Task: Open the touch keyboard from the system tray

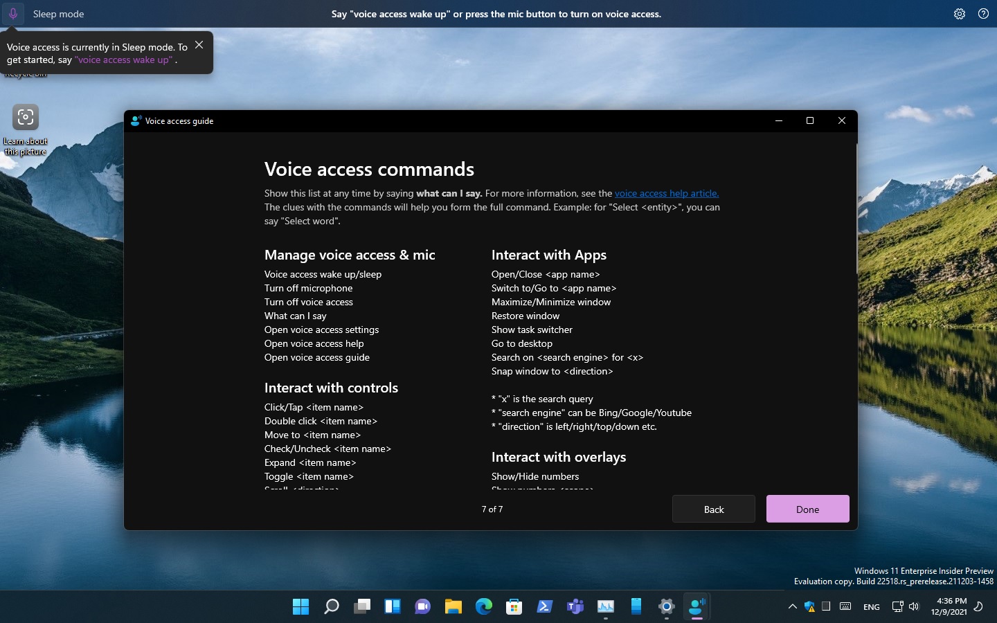Action: click(x=845, y=607)
